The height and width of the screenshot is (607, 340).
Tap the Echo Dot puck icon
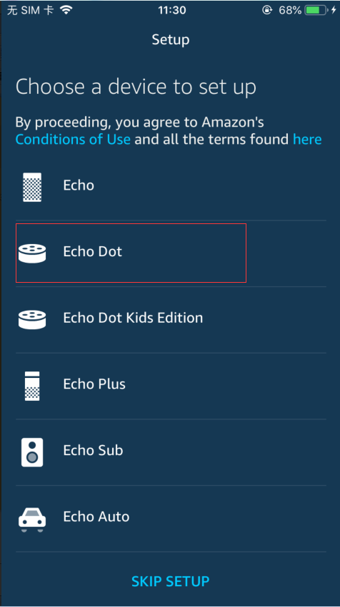click(x=32, y=253)
